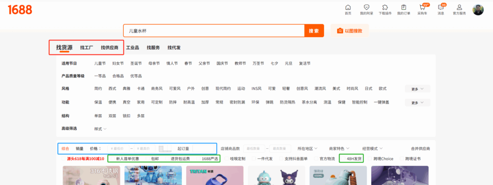The height and width of the screenshot is (185, 493).
Task: Click the orange 搜索 button
Action: (x=314, y=31)
